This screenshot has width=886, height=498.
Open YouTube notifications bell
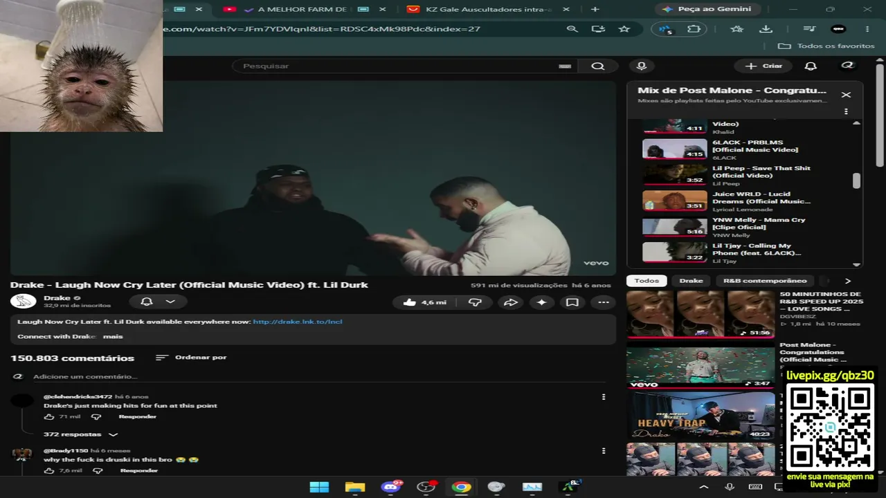coord(811,66)
